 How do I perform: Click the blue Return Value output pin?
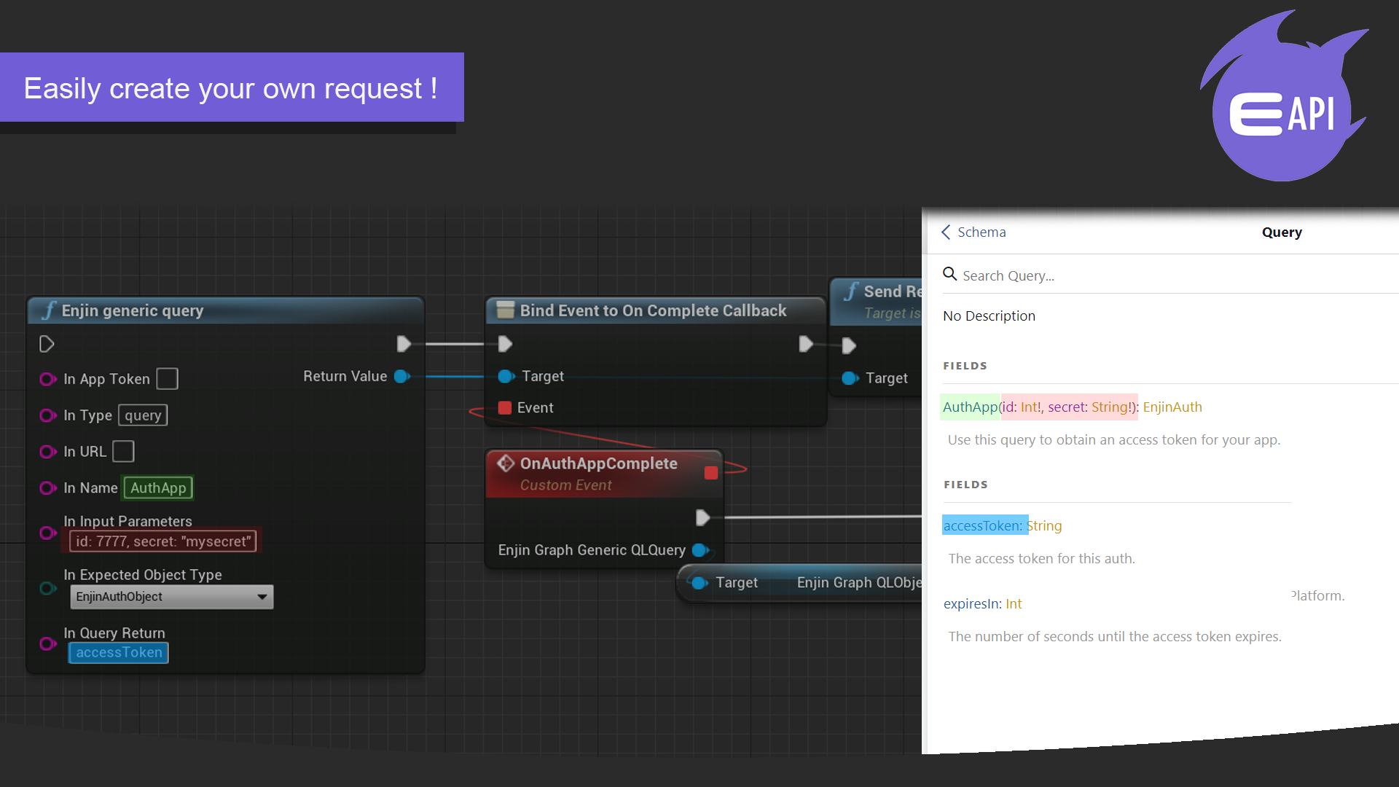(401, 376)
